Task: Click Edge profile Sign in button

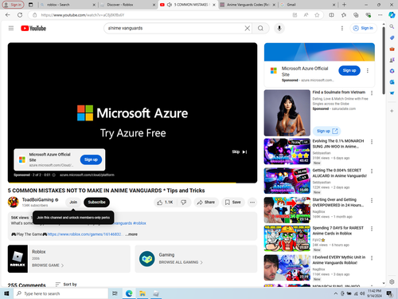Action: click(13, 5)
